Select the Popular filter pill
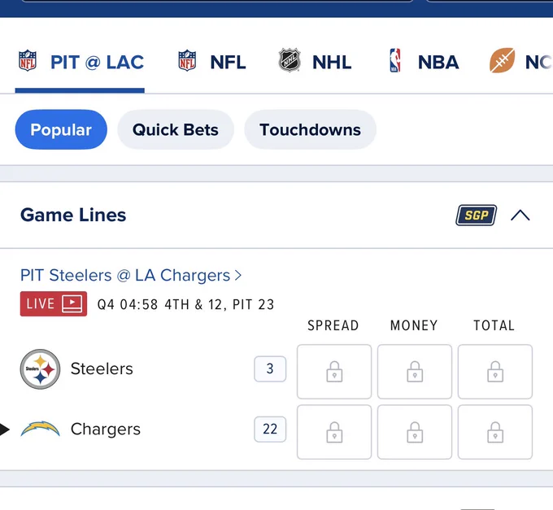This screenshot has height=510, width=553. coord(61,129)
